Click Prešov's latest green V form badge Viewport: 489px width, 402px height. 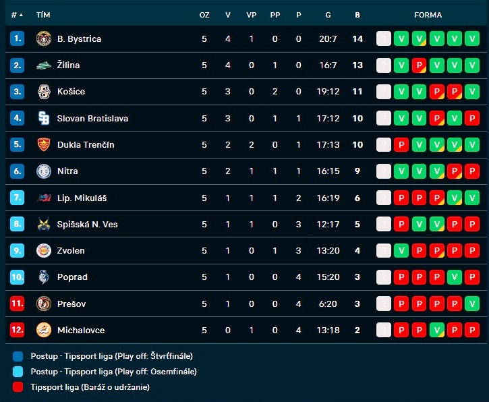click(x=472, y=304)
